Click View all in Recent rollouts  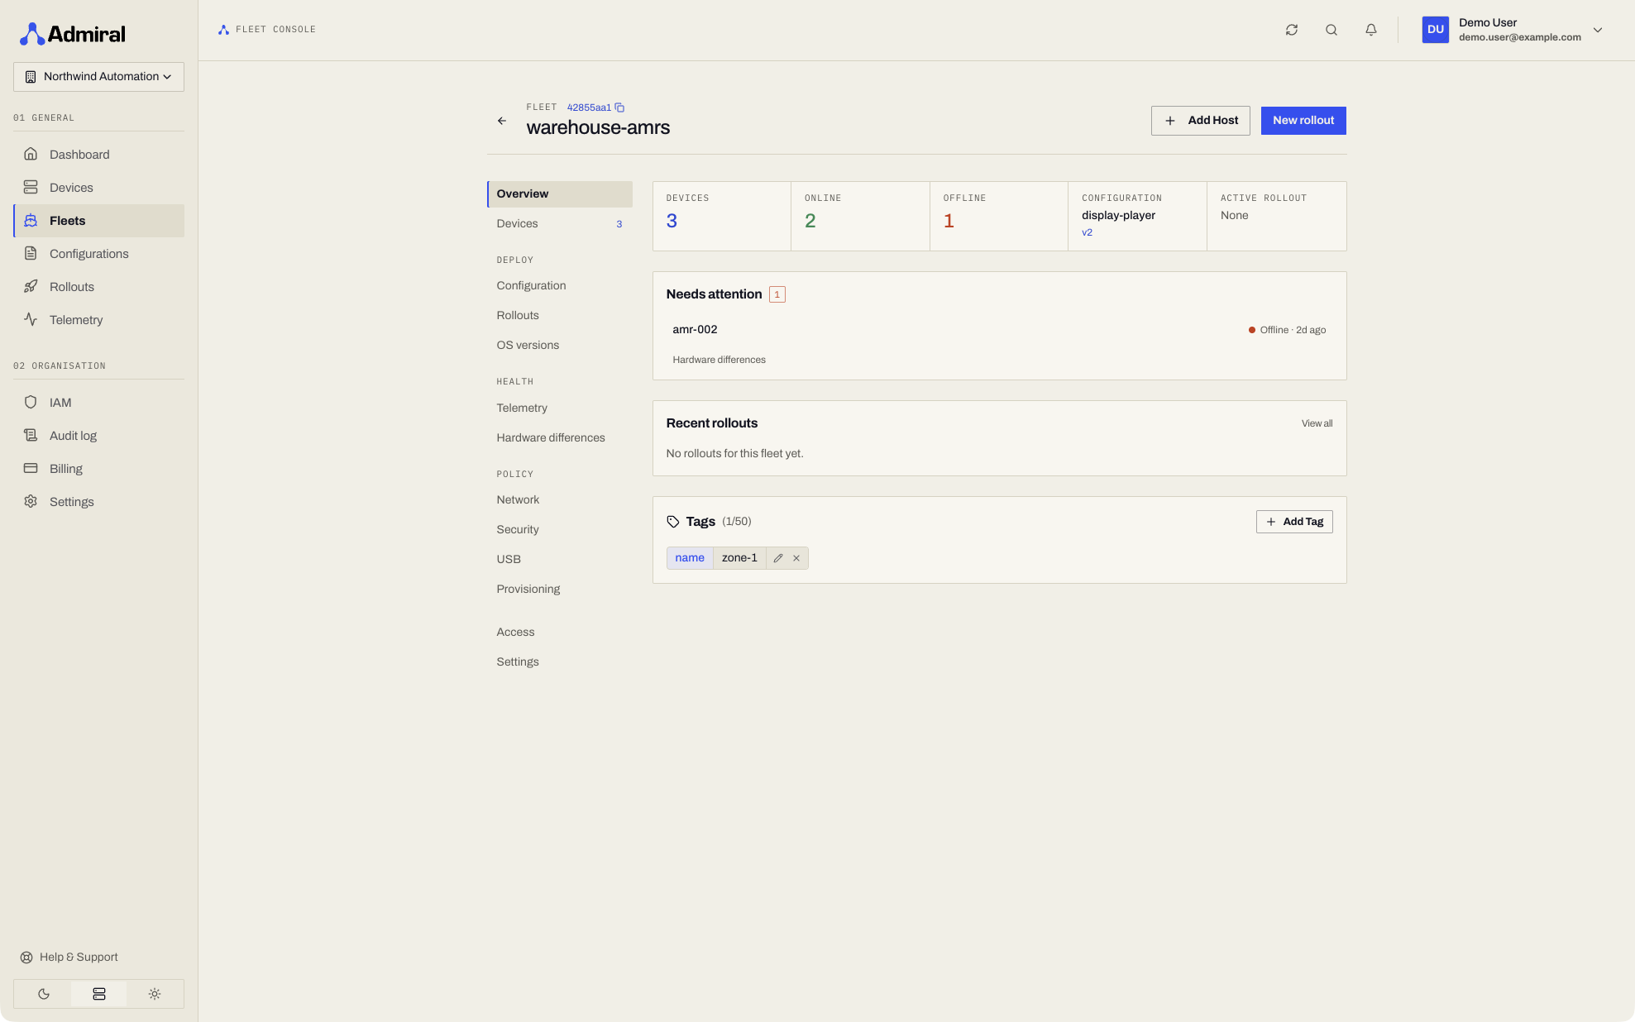coord(1317,423)
